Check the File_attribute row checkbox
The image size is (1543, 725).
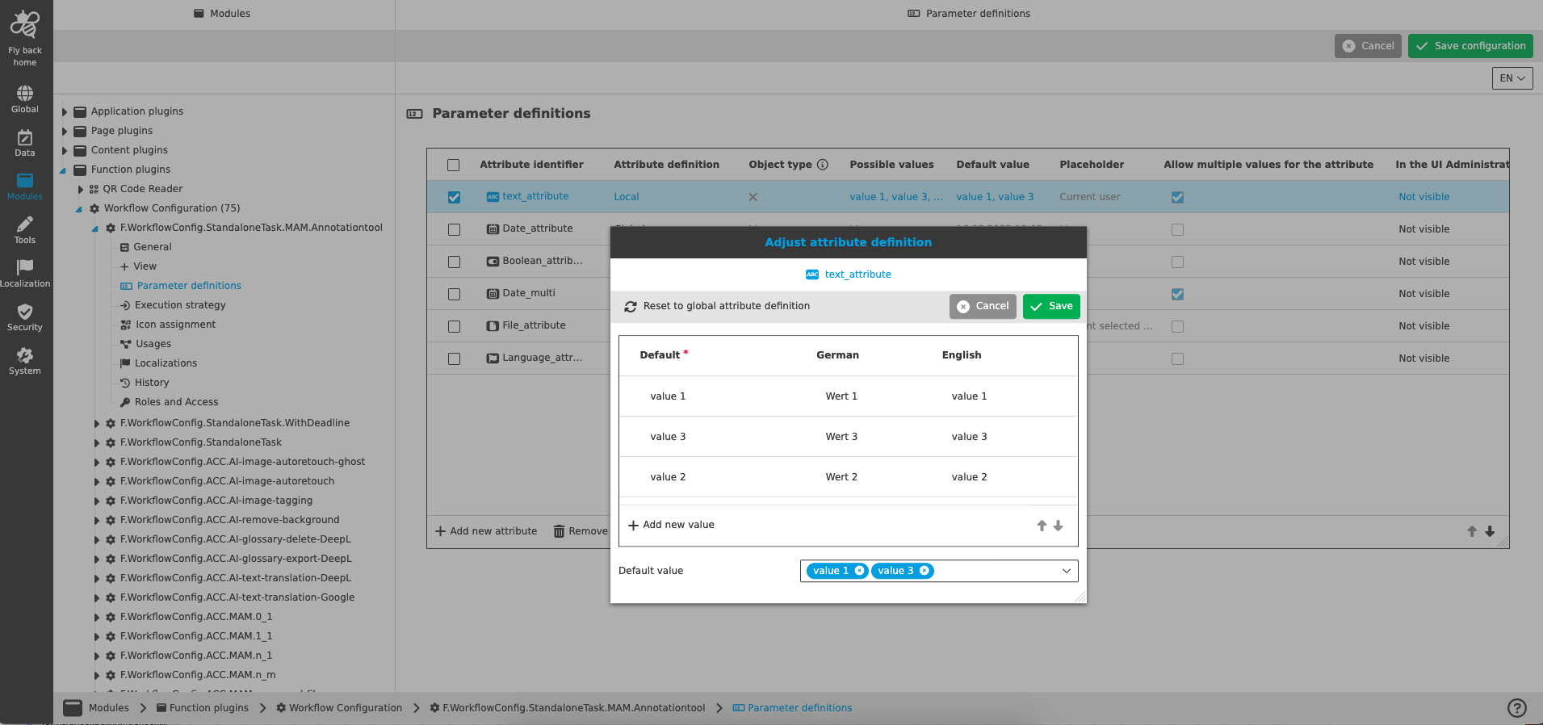(454, 326)
